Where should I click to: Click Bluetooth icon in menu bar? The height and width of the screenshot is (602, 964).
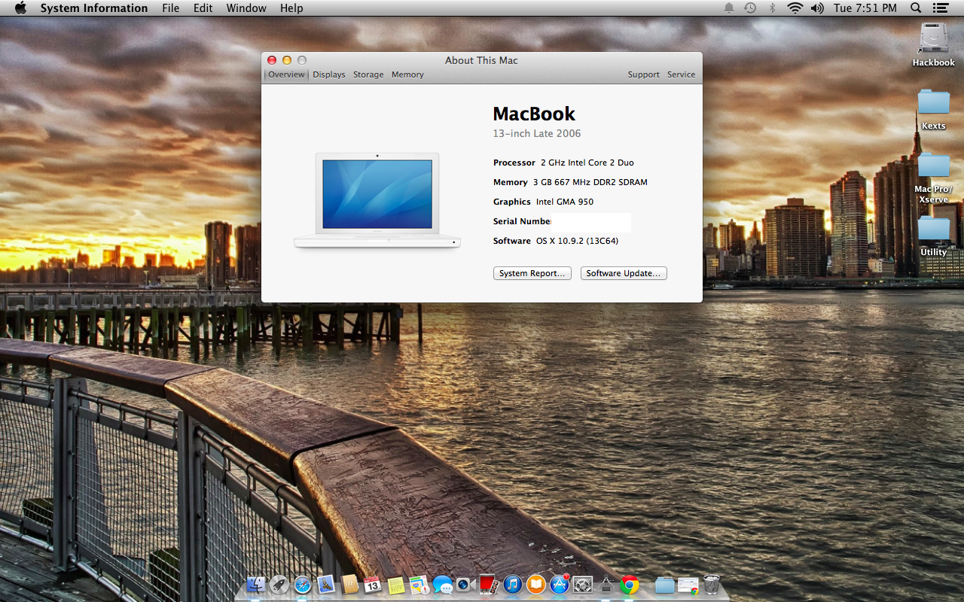pos(772,8)
